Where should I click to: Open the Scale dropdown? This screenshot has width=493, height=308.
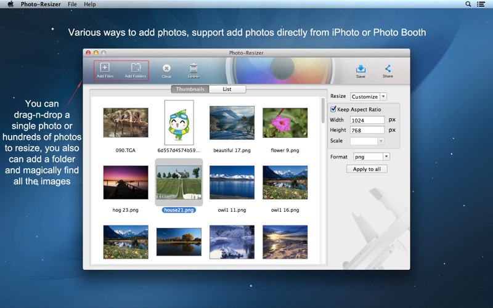pyautogui.click(x=367, y=141)
